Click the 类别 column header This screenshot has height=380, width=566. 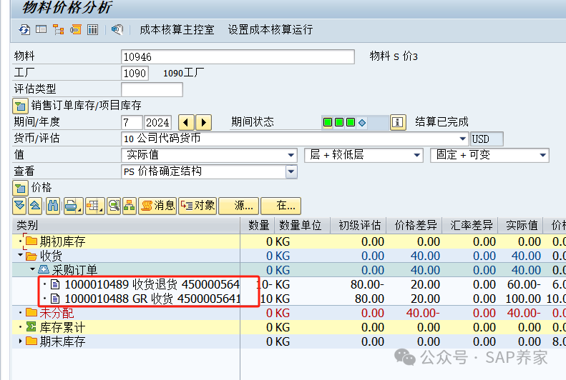126,226
